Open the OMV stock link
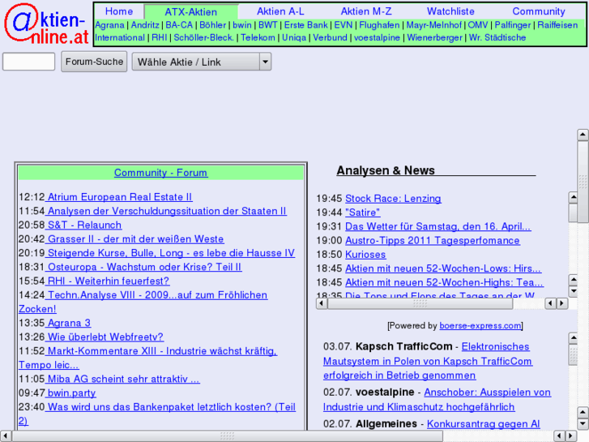Screen dimensions: 589x442 [478, 25]
